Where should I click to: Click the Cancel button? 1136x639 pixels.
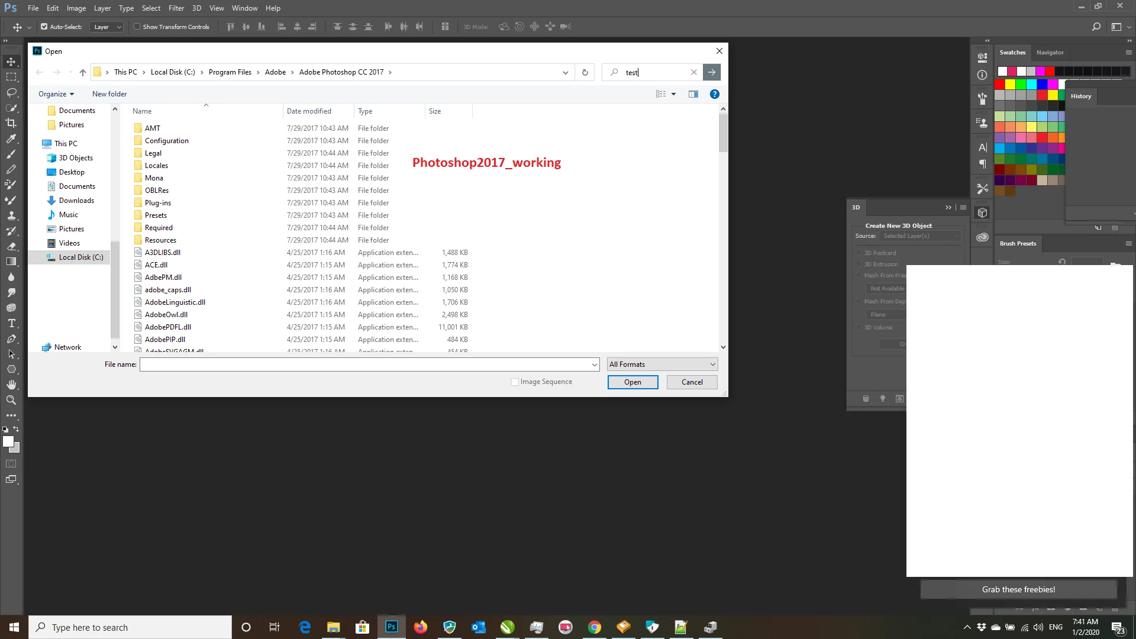point(692,382)
